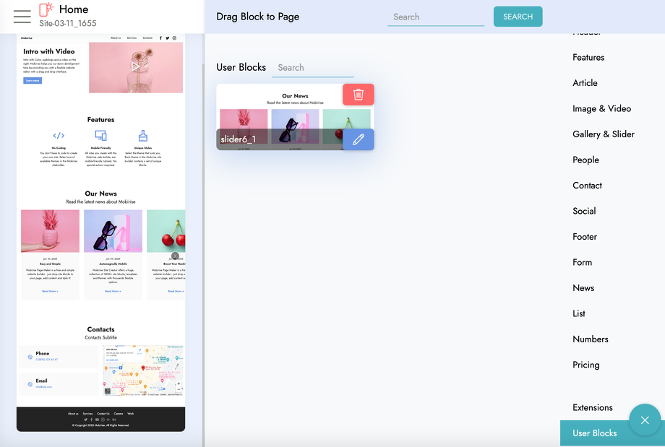Image resolution: width=665 pixels, height=447 pixels.
Task: Select the slider6_1 block thumbnail
Action: pos(280,117)
